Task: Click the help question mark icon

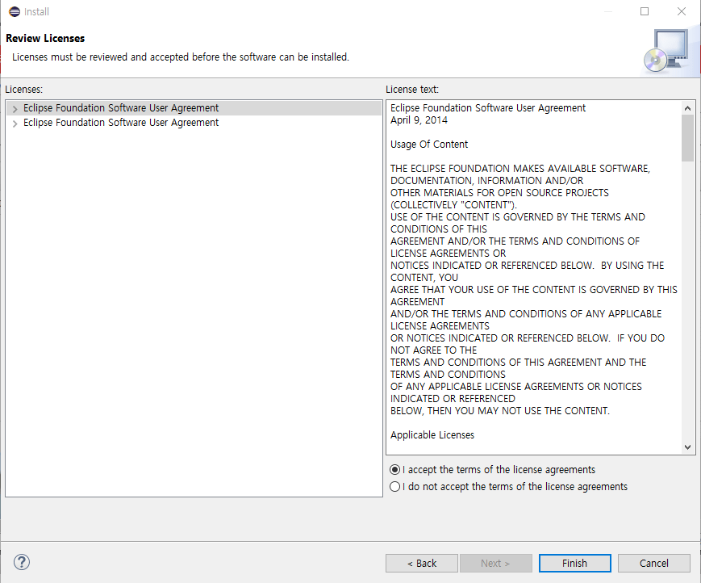Action: (x=22, y=563)
